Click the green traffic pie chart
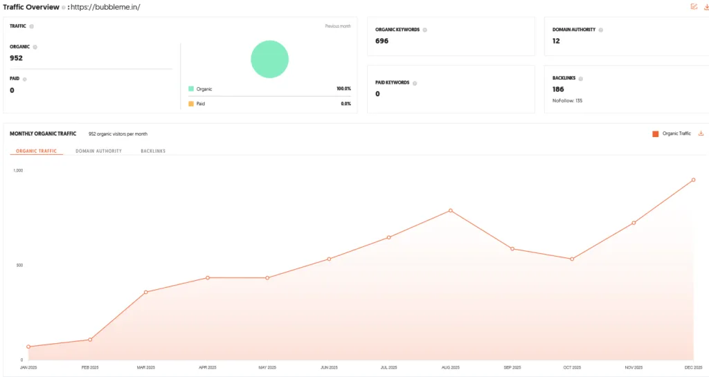 click(269, 59)
